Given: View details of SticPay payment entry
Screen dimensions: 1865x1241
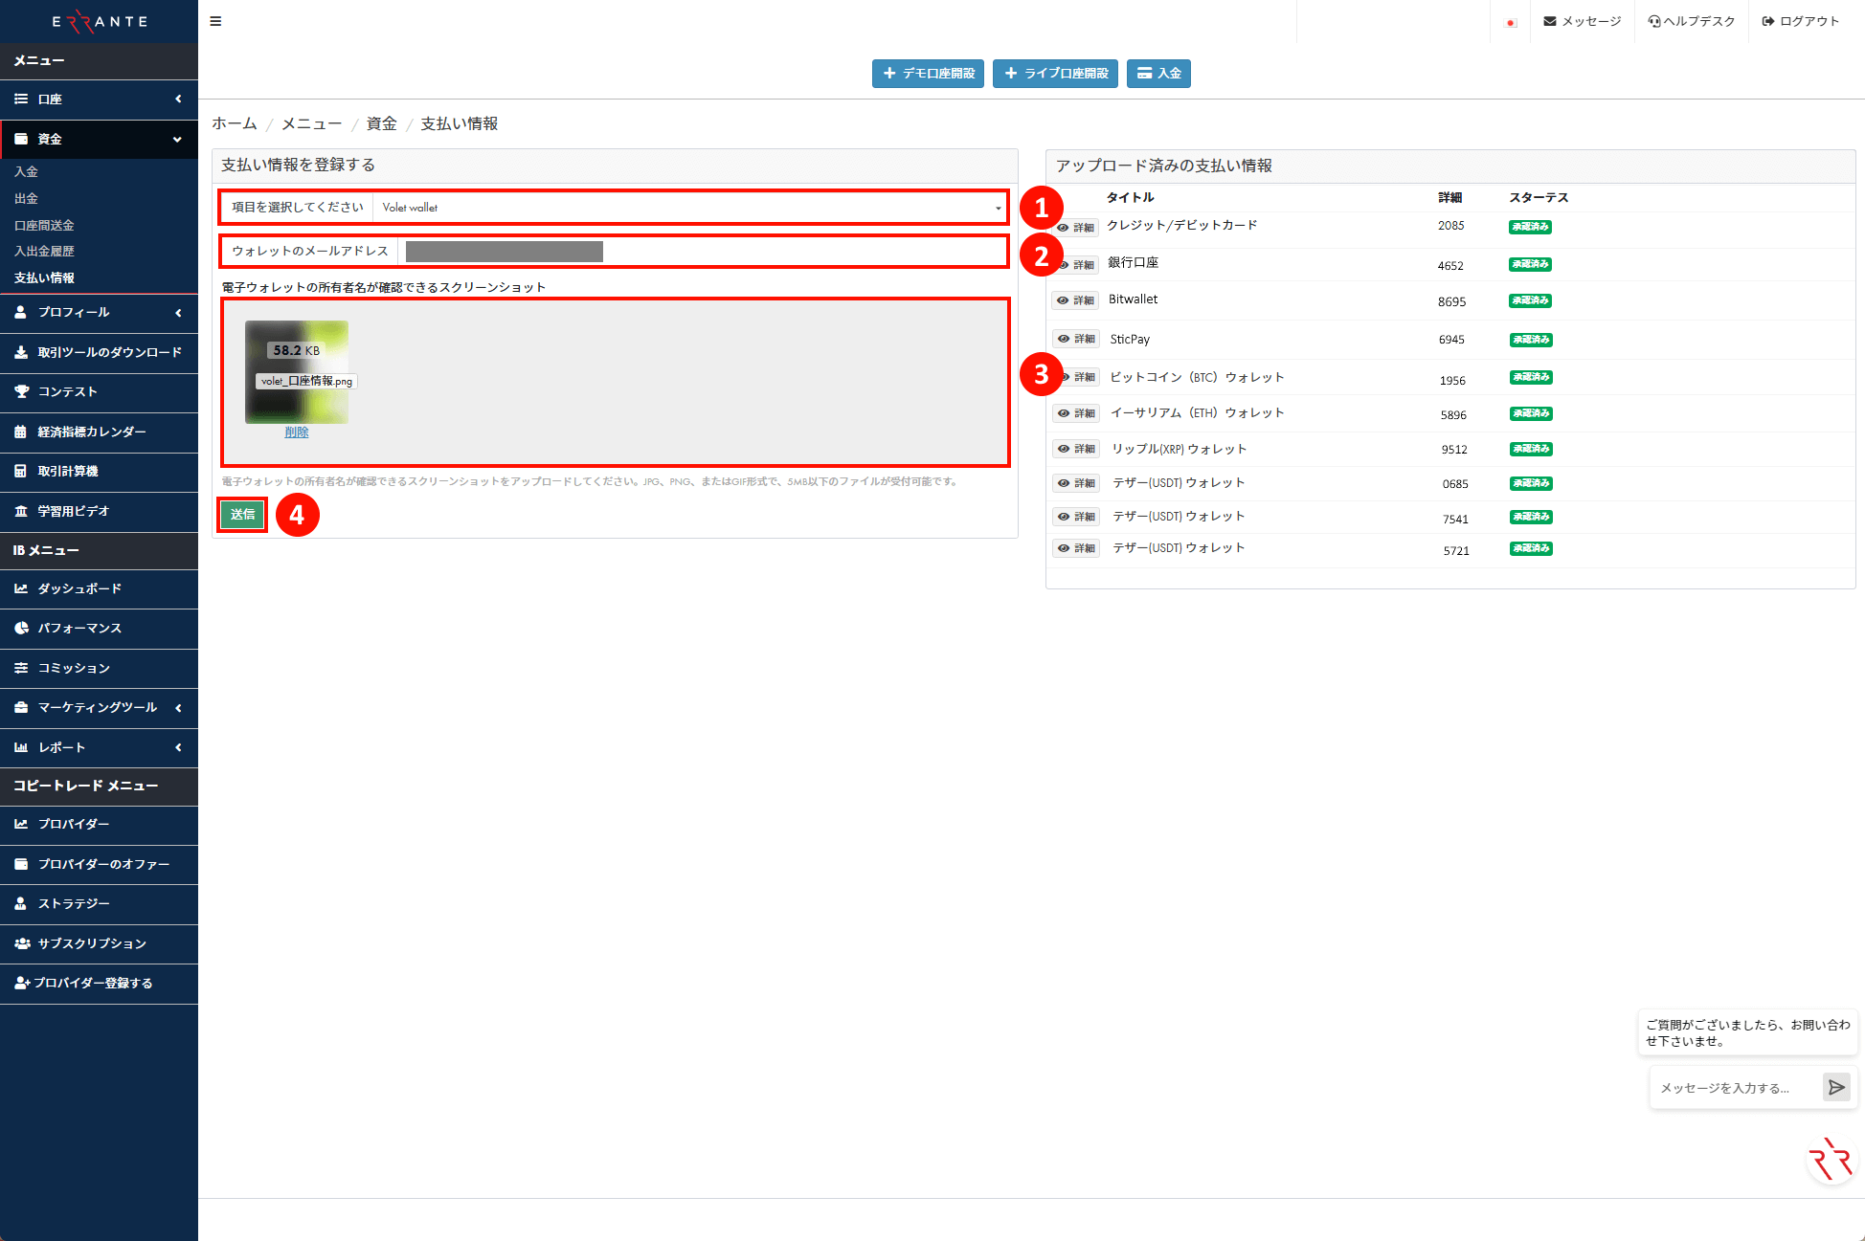Looking at the screenshot, I should [1076, 339].
